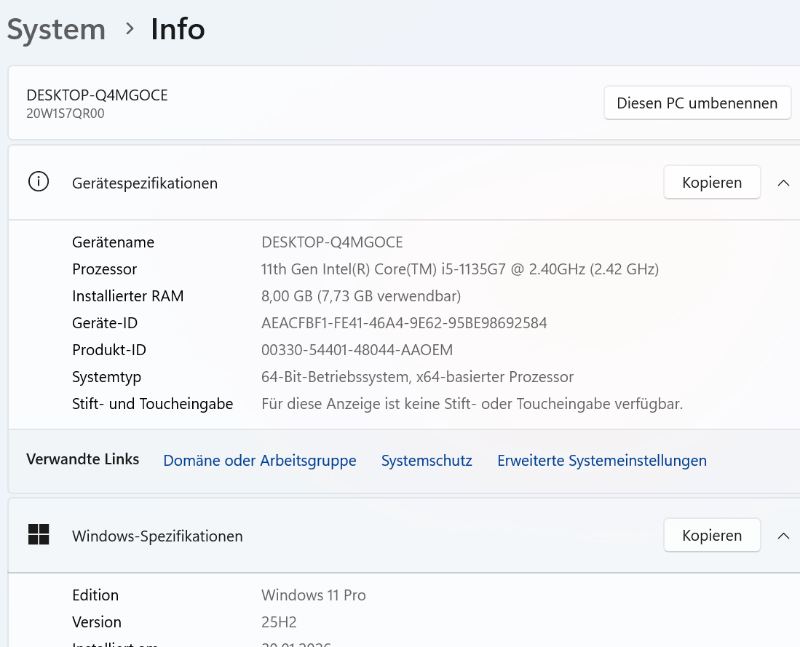Click the Verwandte Links label
Viewport: 800px width, 647px height.
coord(83,459)
